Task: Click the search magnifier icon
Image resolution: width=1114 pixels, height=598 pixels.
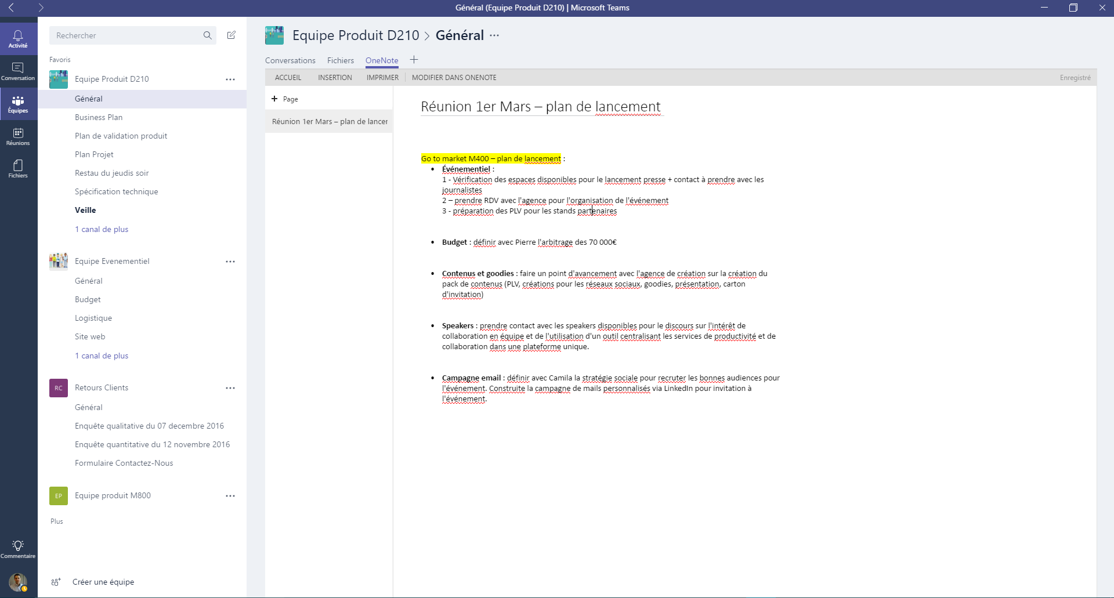Action: pos(207,35)
